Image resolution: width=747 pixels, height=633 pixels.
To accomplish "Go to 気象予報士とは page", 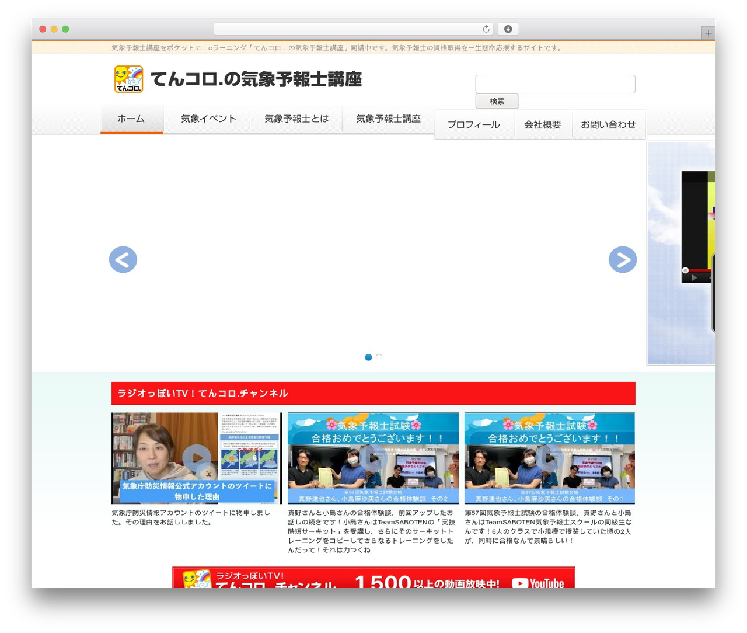I will 296,119.
